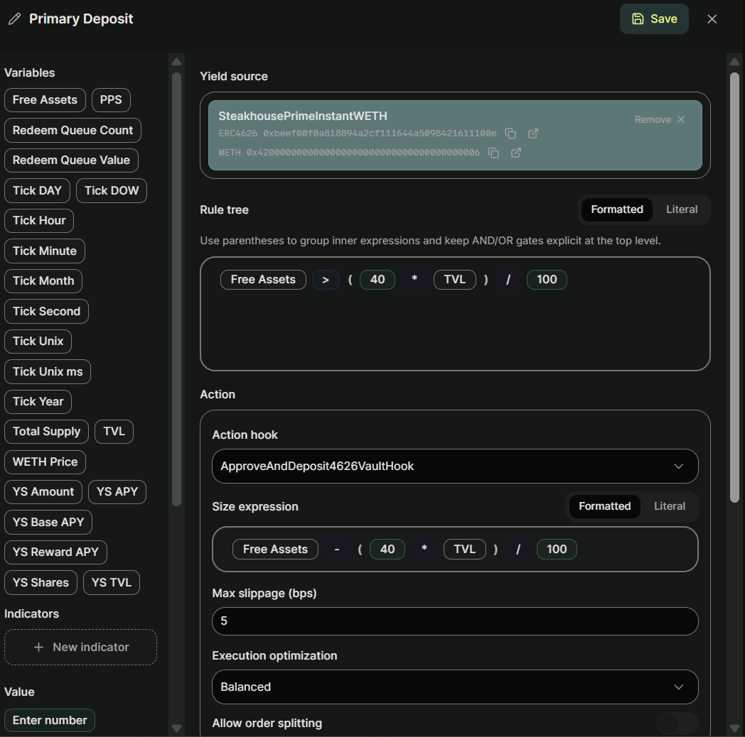
Task: Click the Variables panel scrollbar thumb
Action: tap(177, 290)
